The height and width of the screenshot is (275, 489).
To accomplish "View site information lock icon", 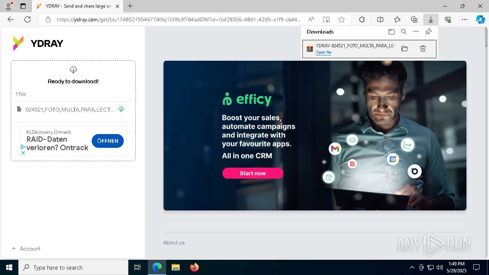I will point(48,19).
